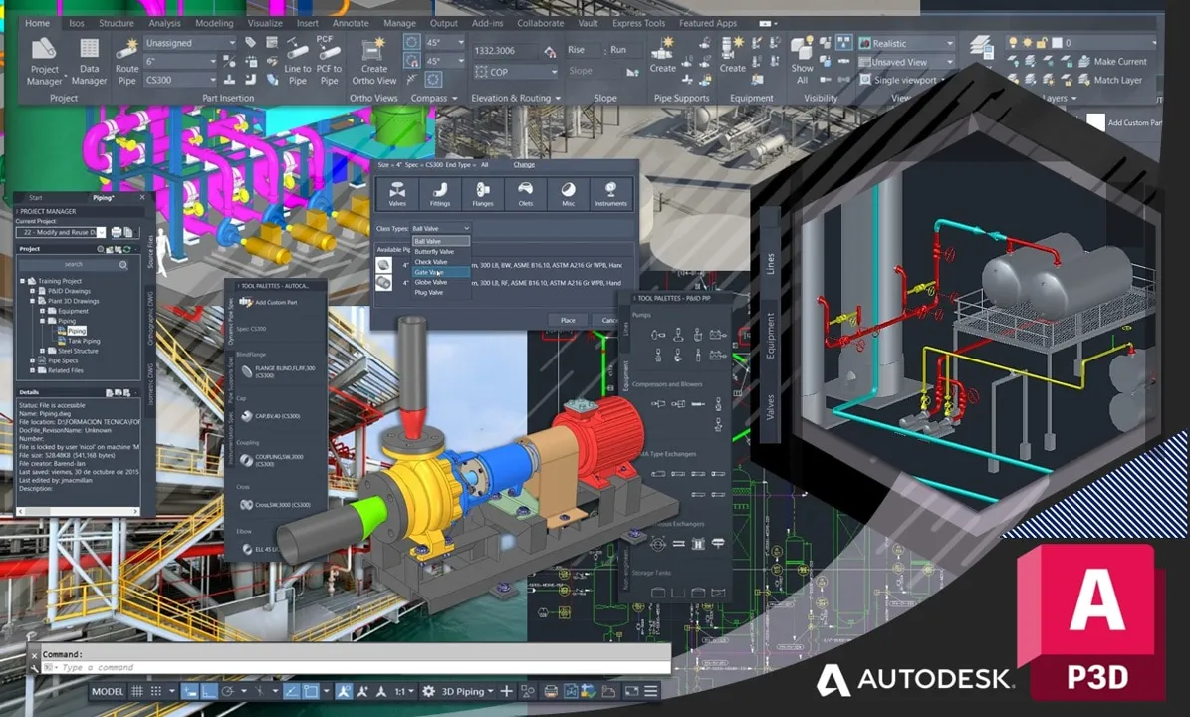Click Create in Equipment panel
This screenshot has height=717, width=1190.
point(732,55)
